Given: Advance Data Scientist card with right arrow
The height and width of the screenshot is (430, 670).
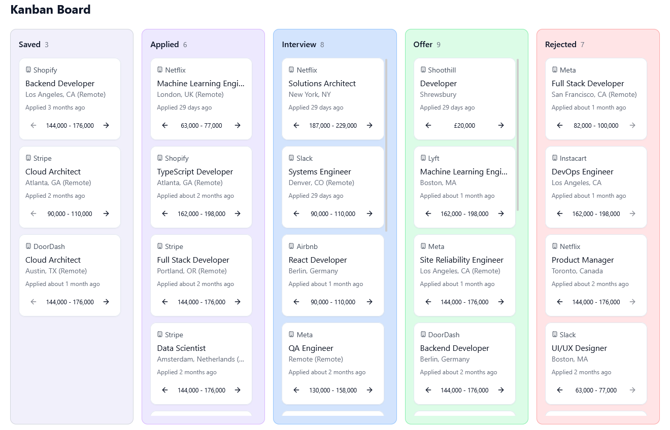Looking at the screenshot, I should pyautogui.click(x=238, y=390).
